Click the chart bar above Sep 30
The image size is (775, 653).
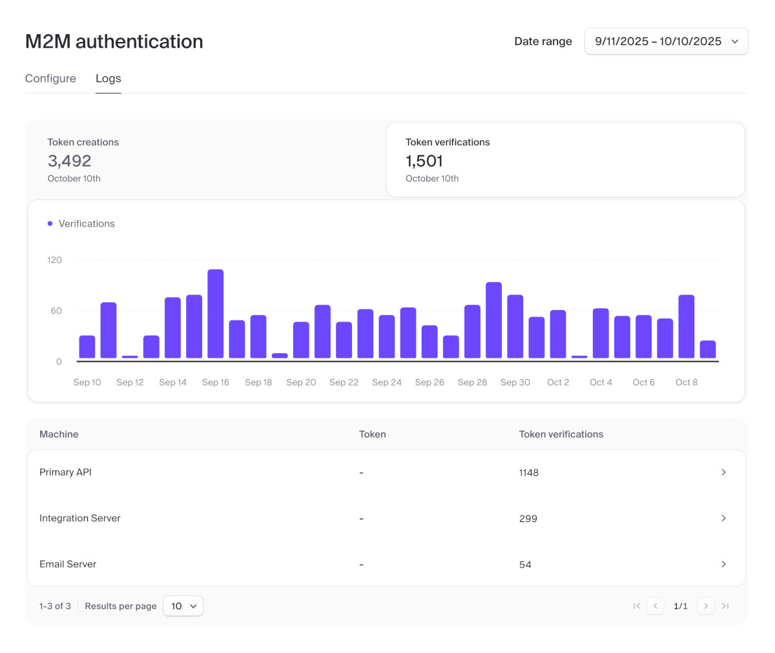[x=515, y=326]
